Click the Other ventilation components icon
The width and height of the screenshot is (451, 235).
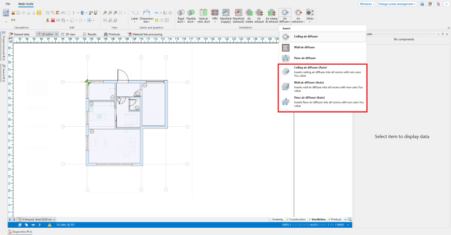pyautogui.click(x=309, y=12)
